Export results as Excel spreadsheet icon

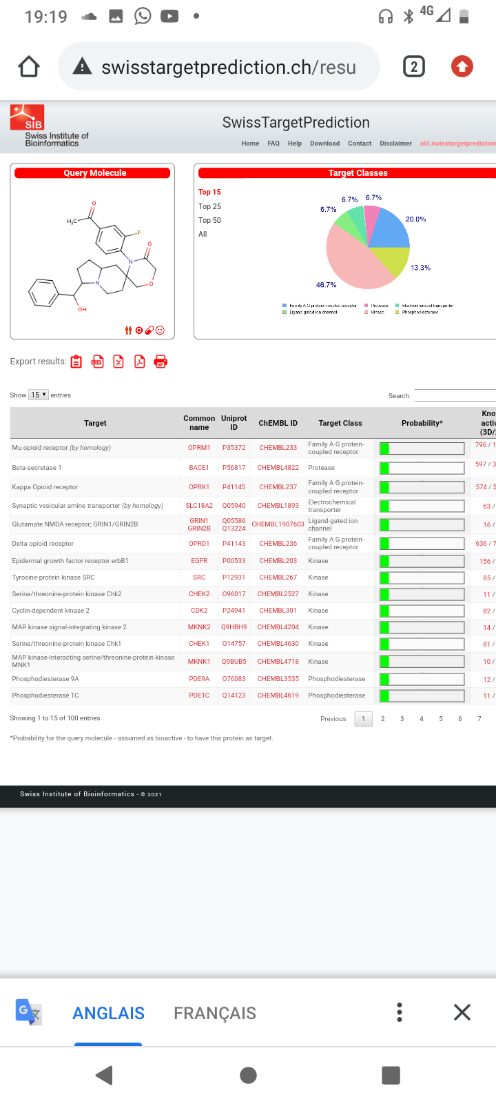pyautogui.click(x=118, y=362)
